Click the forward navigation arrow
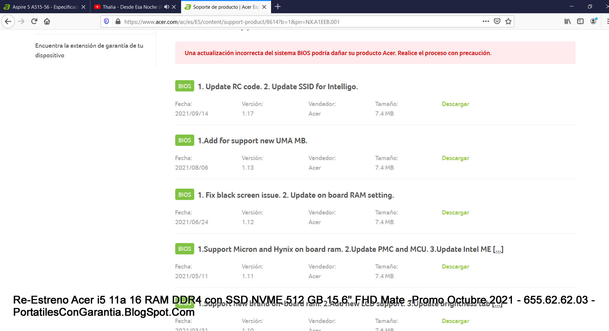The width and height of the screenshot is (609, 331). 21,21
